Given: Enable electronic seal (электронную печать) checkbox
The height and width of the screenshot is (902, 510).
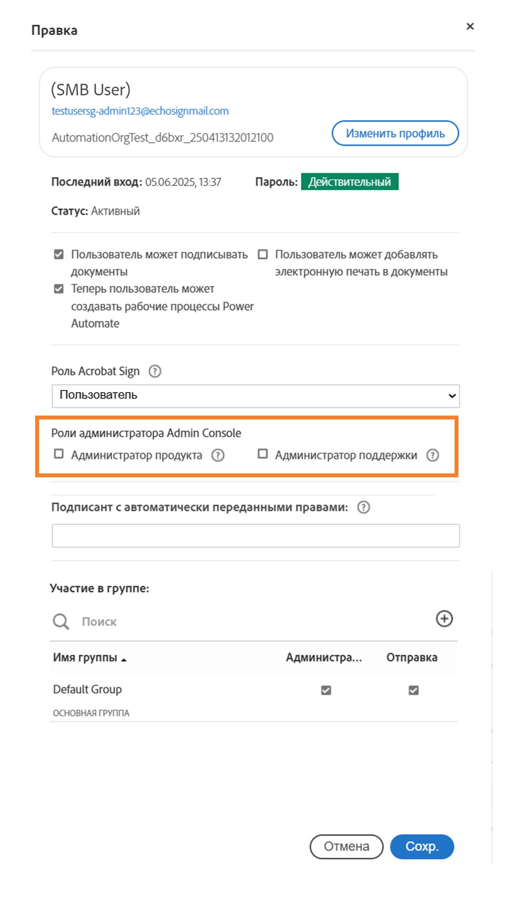Looking at the screenshot, I should [263, 254].
